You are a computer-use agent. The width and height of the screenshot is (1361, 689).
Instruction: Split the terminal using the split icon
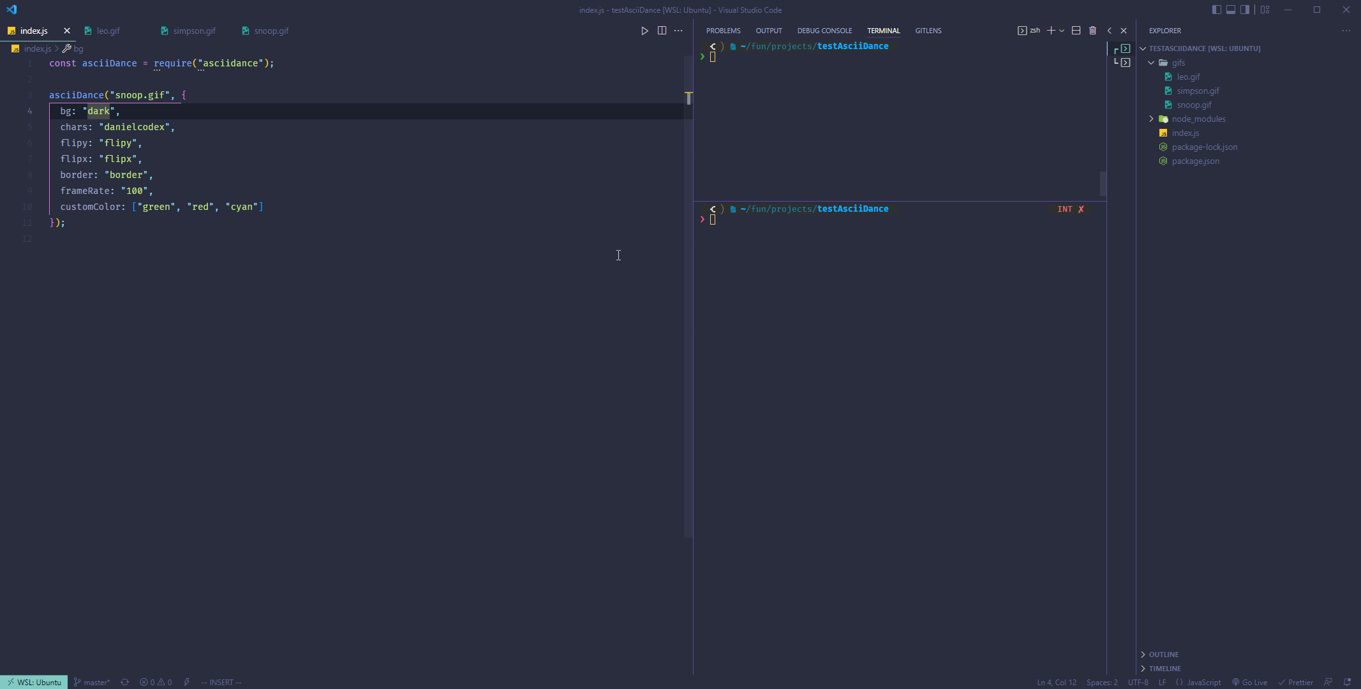coord(1076,31)
